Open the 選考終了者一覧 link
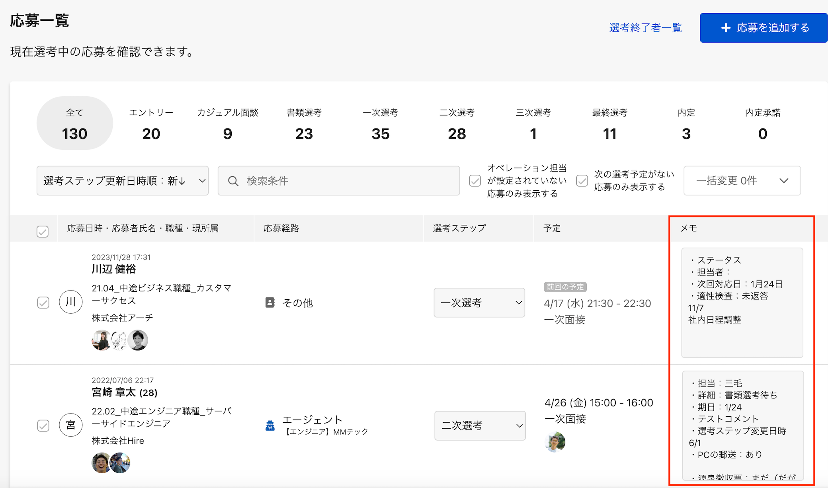The width and height of the screenshot is (828, 488). coord(645,28)
